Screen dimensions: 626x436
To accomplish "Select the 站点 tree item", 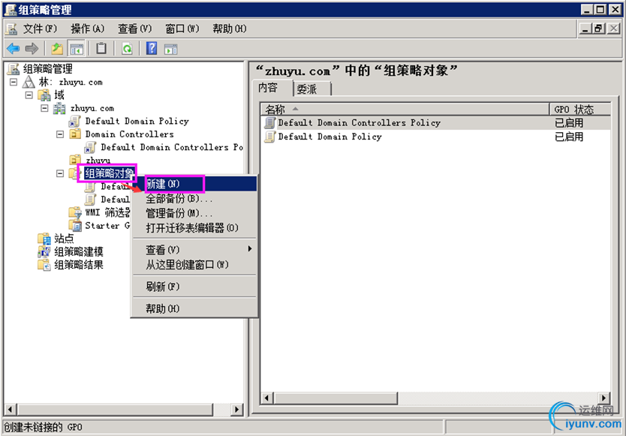I will point(64,239).
